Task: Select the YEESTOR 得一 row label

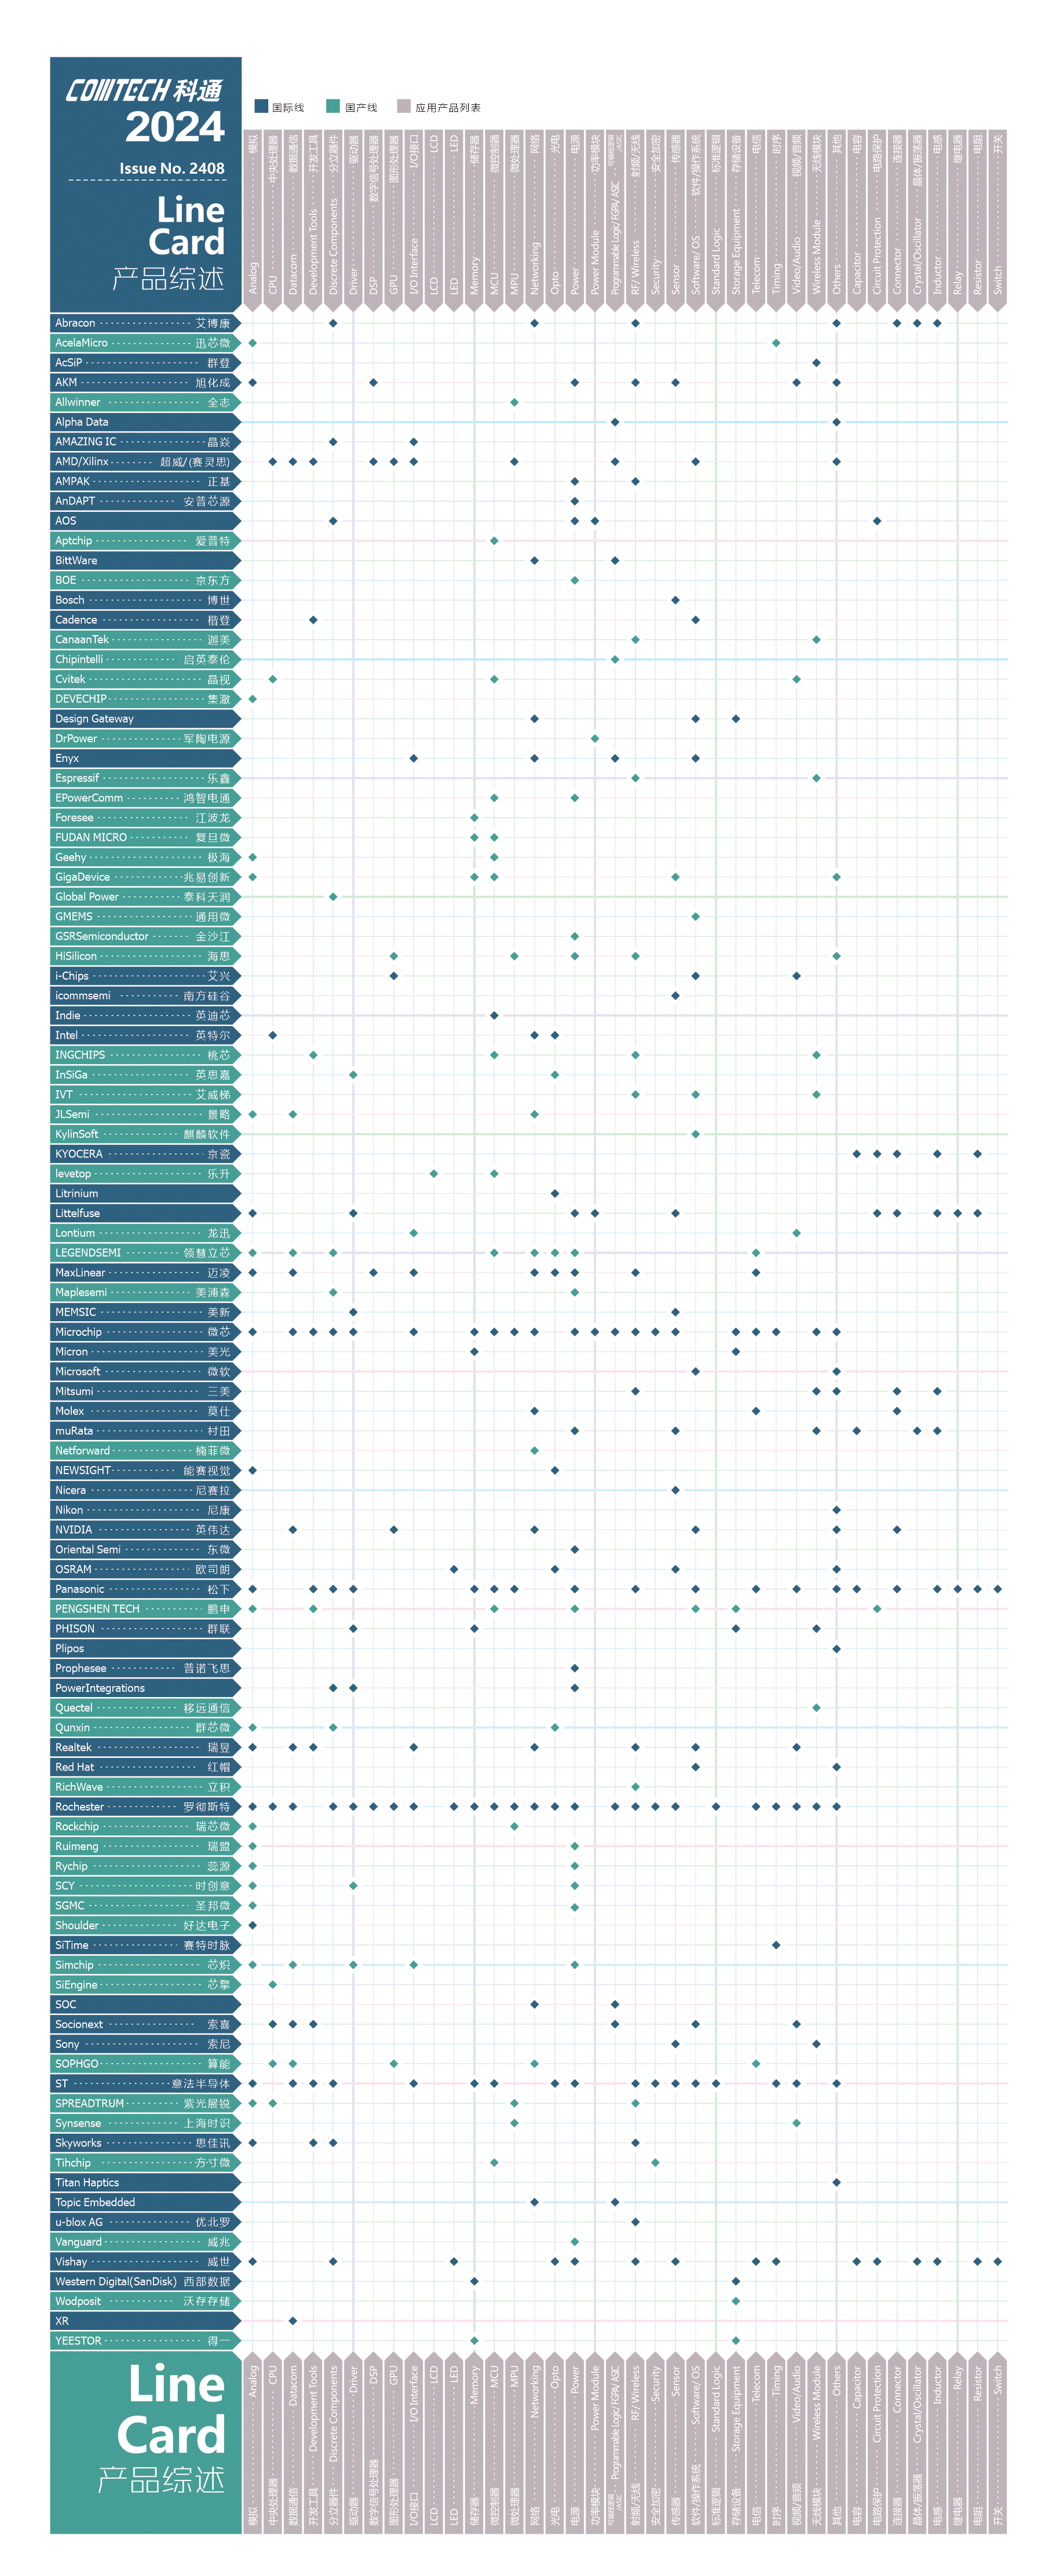Action: pos(145,2341)
